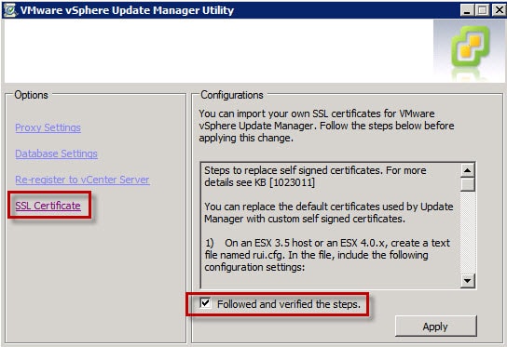Select Re-register to vCenter Server
Viewport: 507px width, 347px height.
click(82, 180)
